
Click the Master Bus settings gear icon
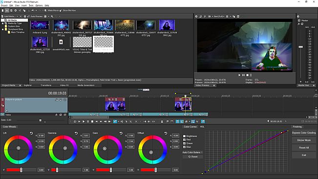[298, 17]
